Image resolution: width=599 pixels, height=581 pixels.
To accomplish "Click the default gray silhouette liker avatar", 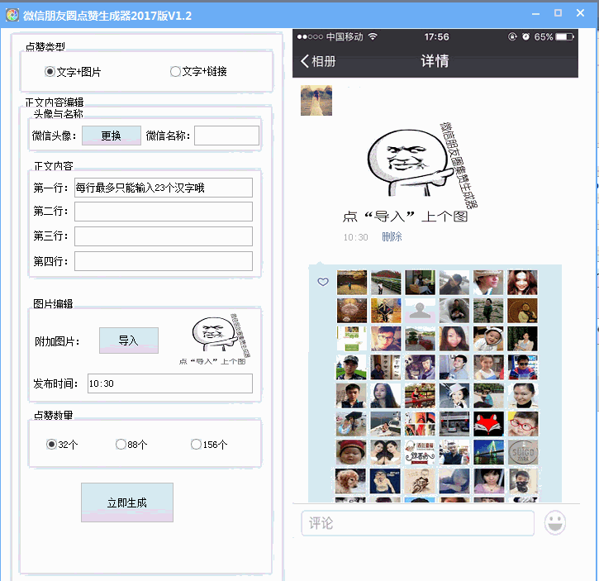I will pos(420,311).
